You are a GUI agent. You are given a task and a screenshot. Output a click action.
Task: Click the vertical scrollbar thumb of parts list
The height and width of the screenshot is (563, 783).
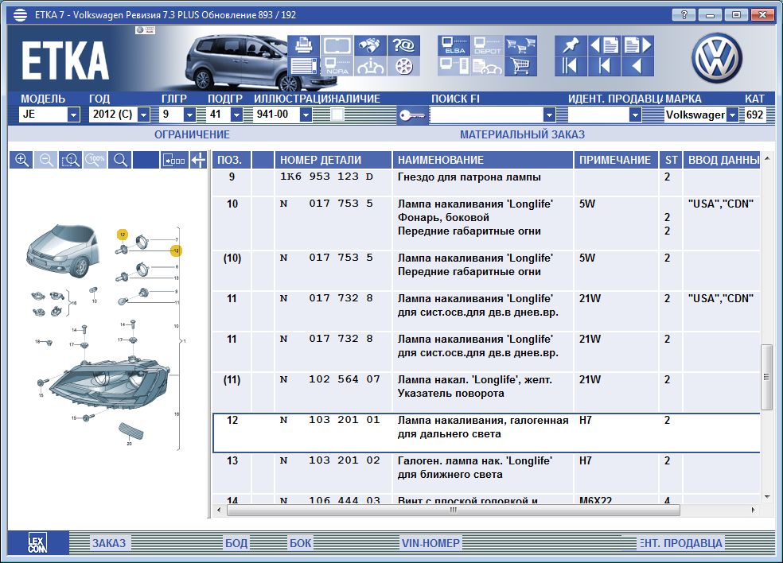click(766, 377)
